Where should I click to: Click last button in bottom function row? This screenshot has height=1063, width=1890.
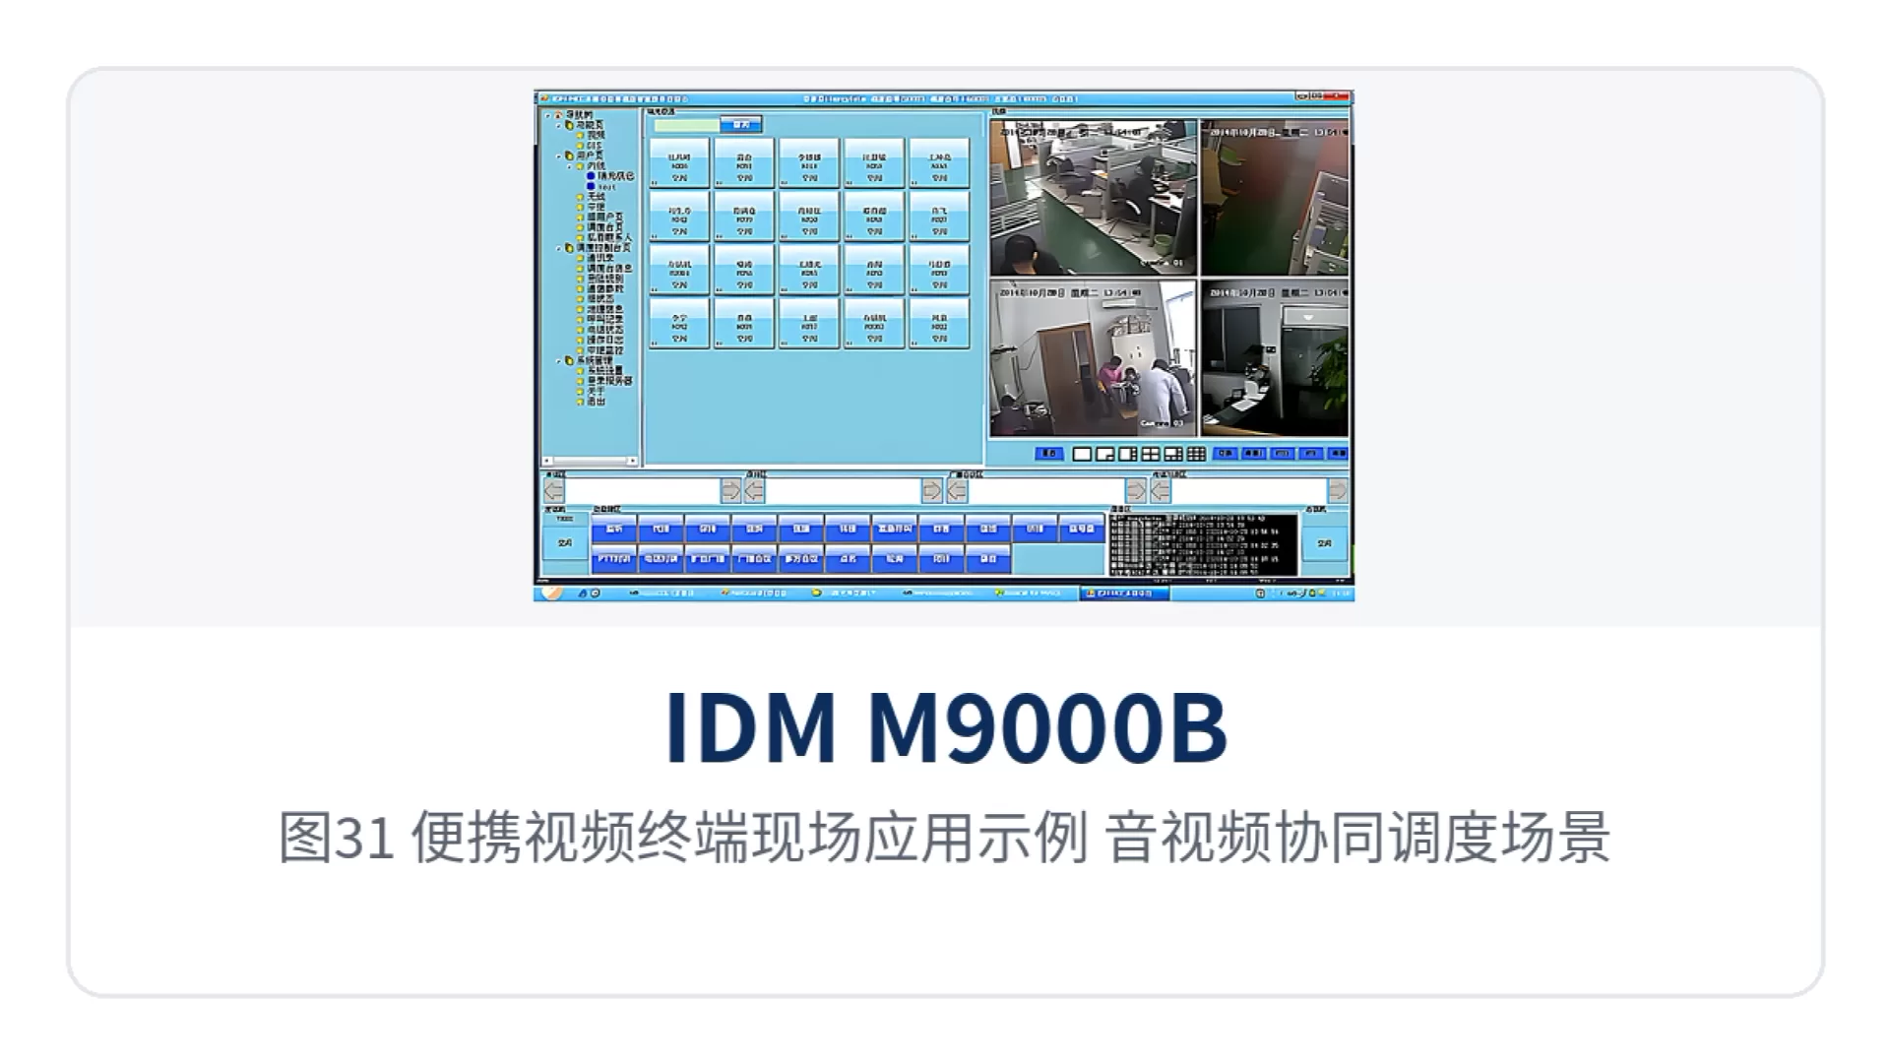pyautogui.click(x=988, y=558)
